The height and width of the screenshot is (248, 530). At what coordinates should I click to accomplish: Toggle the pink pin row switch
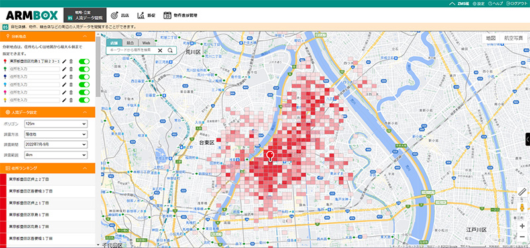[84, 93]
